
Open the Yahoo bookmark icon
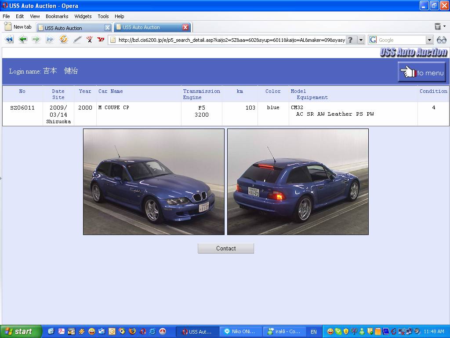click(101, 40)
